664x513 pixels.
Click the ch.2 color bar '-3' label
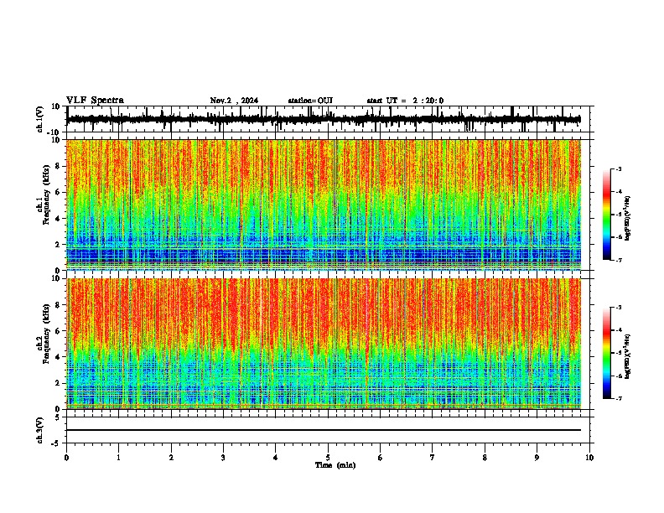point(619,308)
